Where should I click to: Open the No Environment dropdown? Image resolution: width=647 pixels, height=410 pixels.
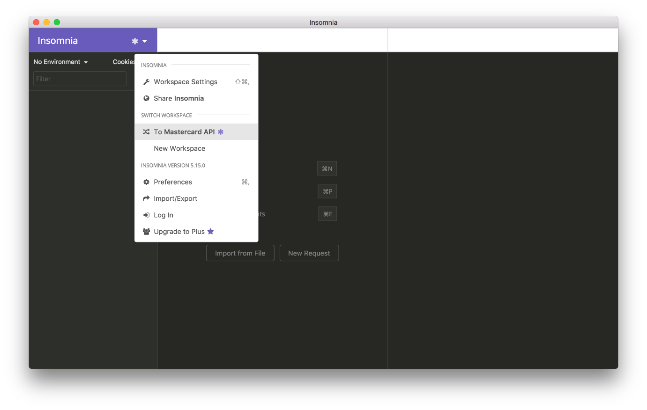pyautogui.click(x=60, y=62)
